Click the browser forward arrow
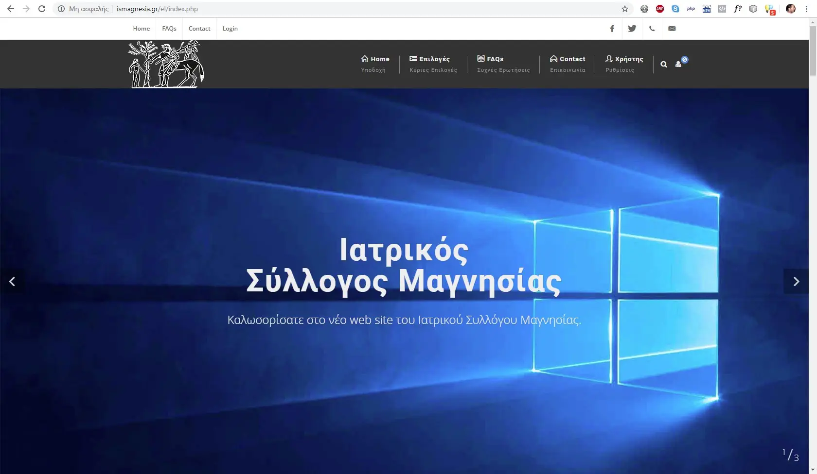 (x=26, y=9)
